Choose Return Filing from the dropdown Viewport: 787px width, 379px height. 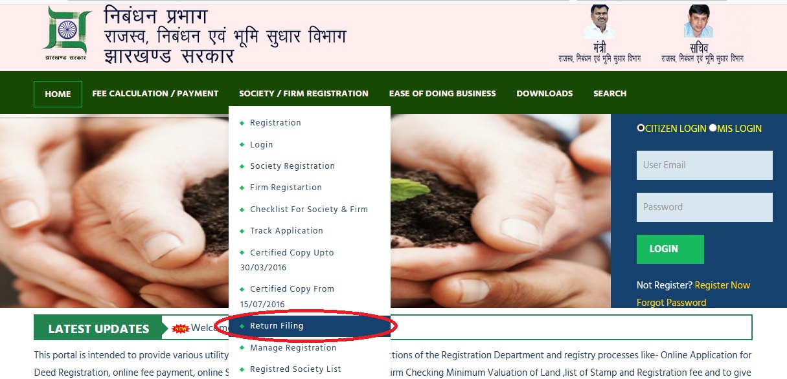point(277,326)
